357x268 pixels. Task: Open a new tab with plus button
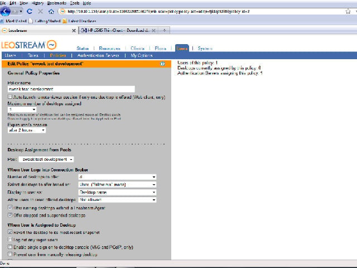tap(165, 30)
